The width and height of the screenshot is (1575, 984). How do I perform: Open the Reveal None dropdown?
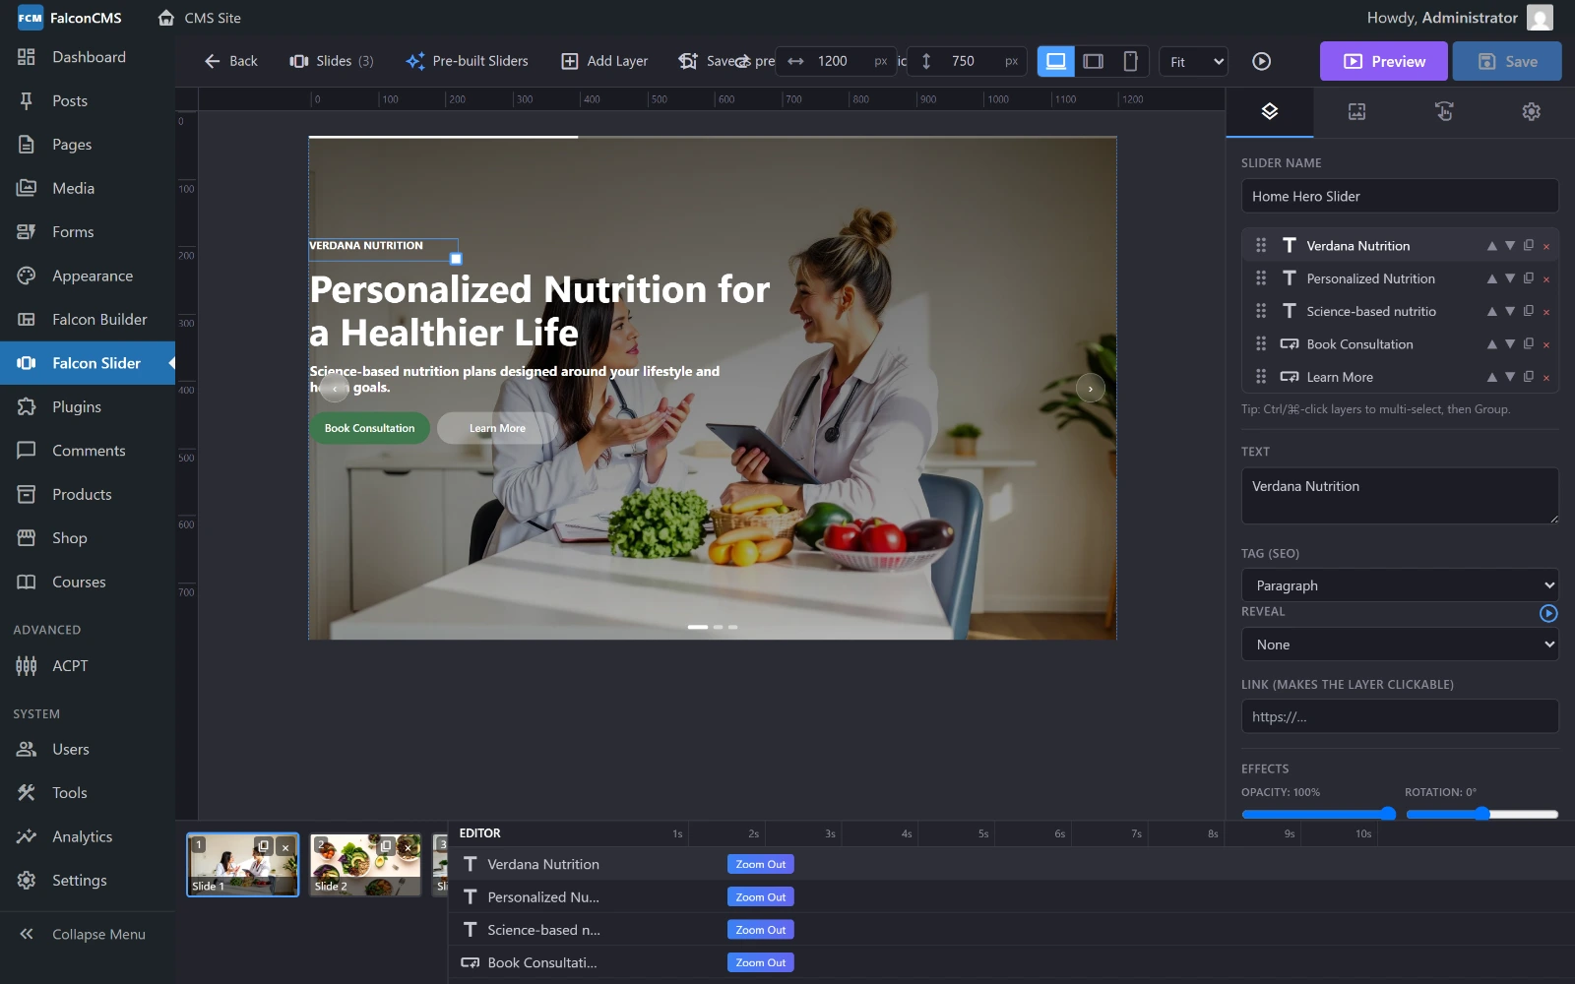1400,645
